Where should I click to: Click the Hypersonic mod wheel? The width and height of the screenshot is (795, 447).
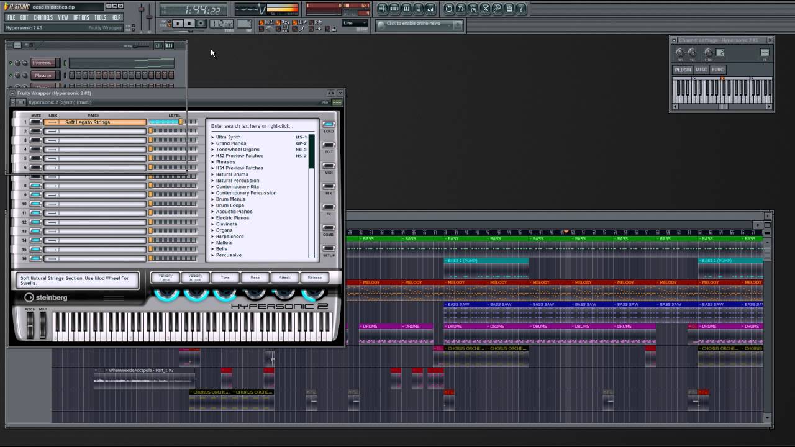43,325
